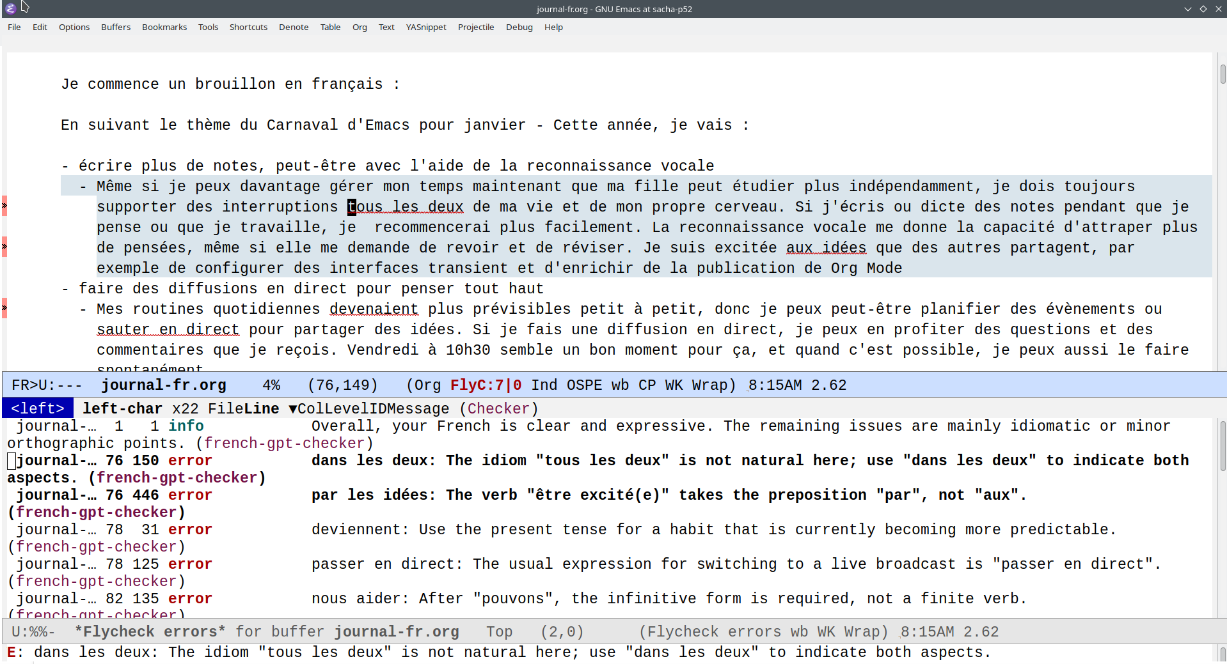Open the Denote menu
The height and width of the screenshot is (664, 1227).
tap(293, 27)
